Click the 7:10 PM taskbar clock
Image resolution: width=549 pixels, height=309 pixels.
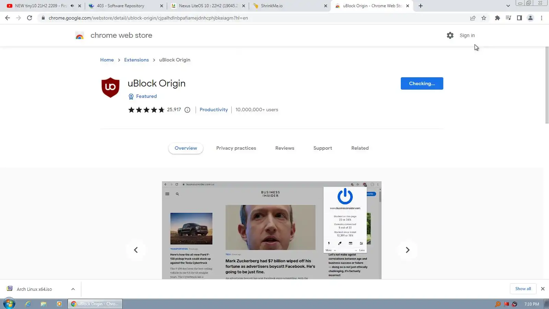[532, 304]
